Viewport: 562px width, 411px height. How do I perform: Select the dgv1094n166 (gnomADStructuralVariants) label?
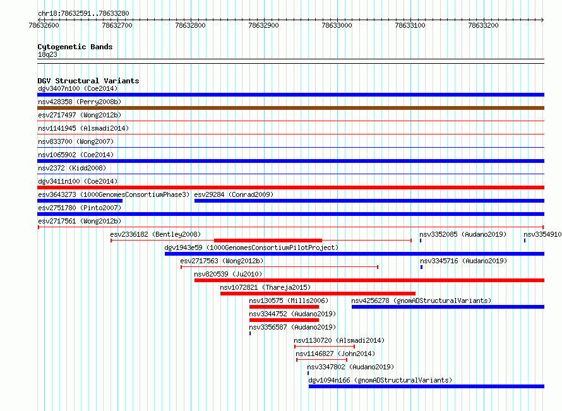(x=380, y=380)
